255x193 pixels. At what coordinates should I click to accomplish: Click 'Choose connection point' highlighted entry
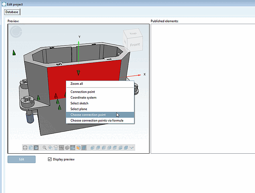88,115
